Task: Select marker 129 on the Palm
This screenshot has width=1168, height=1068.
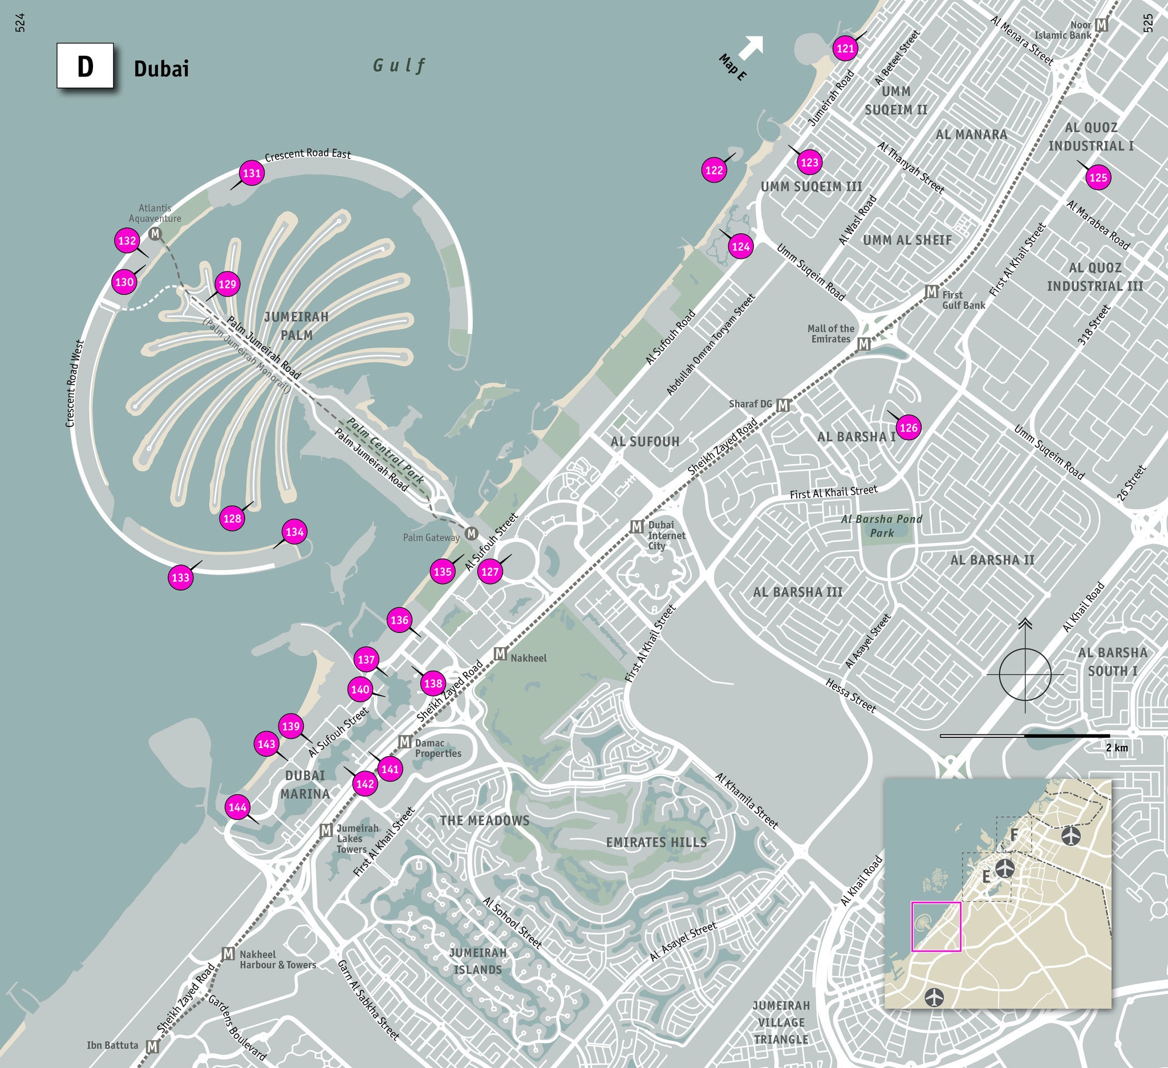Action: [227, 284]
